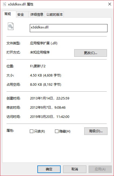Enable the 只读(R) read-only checkbox
114x176 pixels.
pyautogui.click(x=31, y=131)
